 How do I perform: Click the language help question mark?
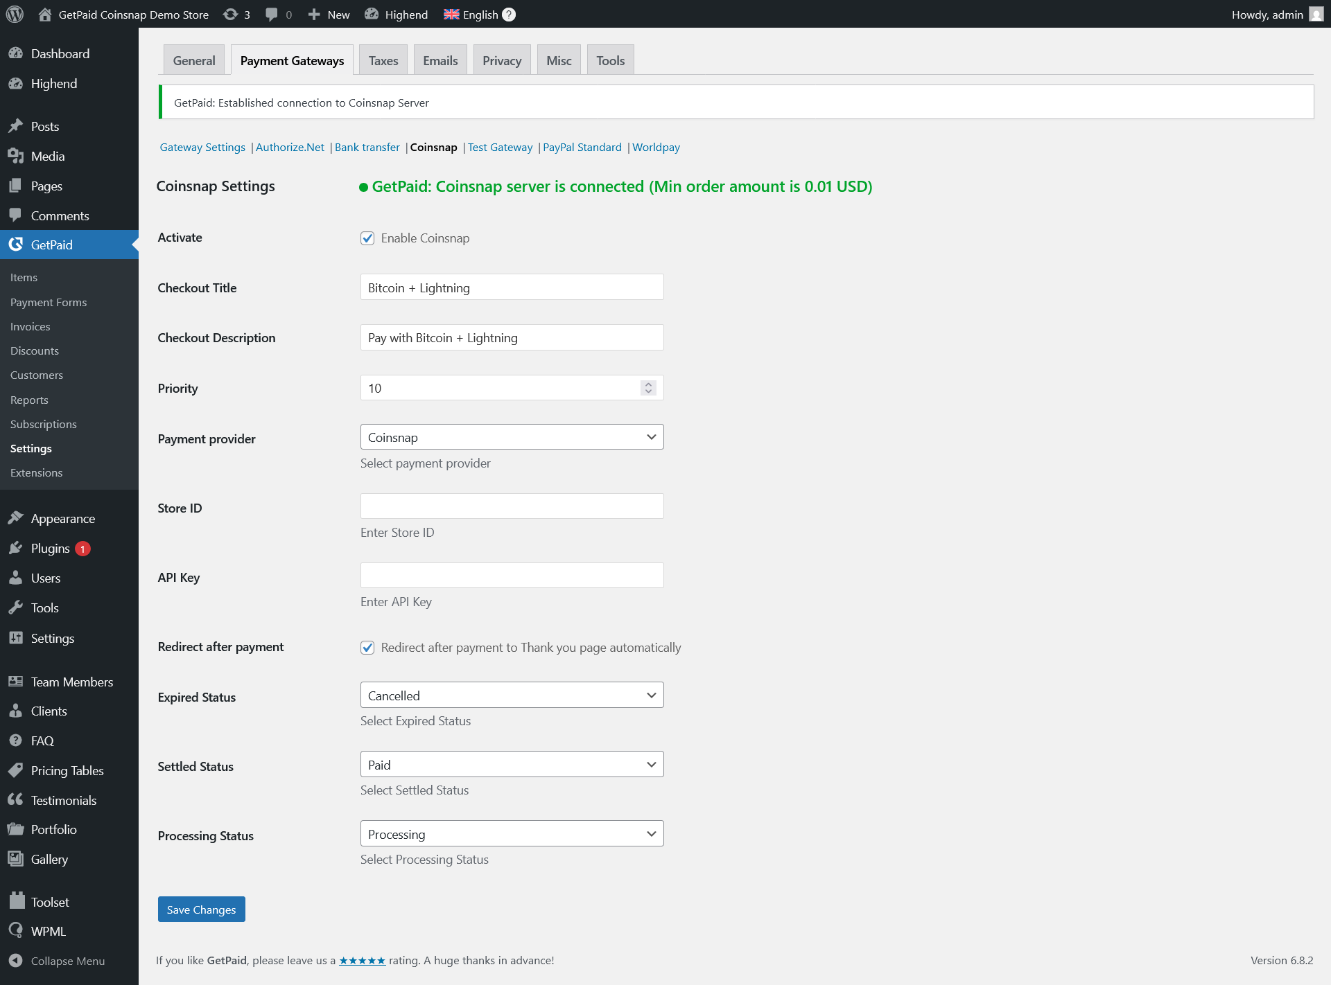point(509,14)
